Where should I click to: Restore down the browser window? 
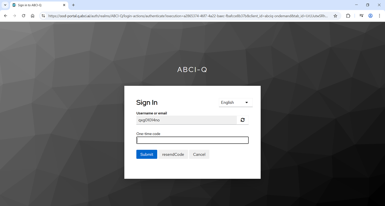(368, 5)
